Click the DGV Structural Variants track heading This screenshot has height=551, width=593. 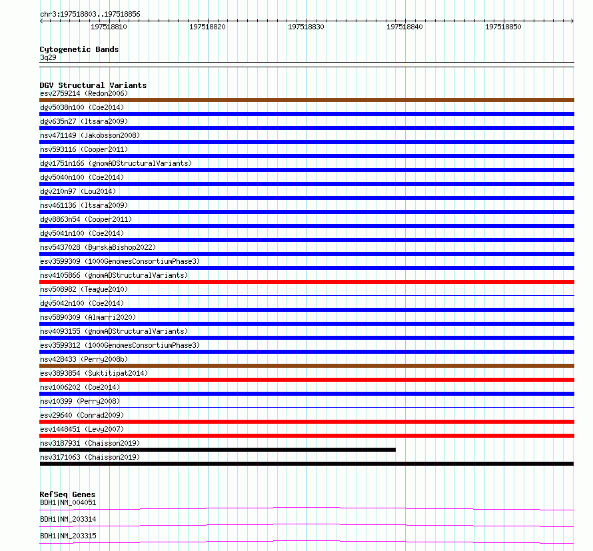(93, 85)
